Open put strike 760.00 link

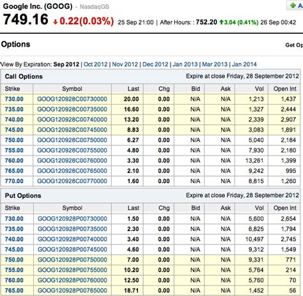pyautogui.click(x=14, y=280)
